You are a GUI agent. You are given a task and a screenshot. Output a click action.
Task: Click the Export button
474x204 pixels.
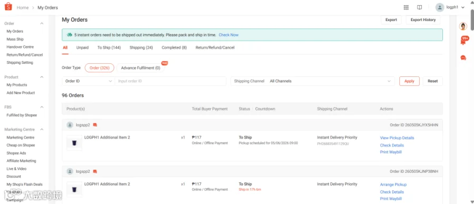click(391, 20)
